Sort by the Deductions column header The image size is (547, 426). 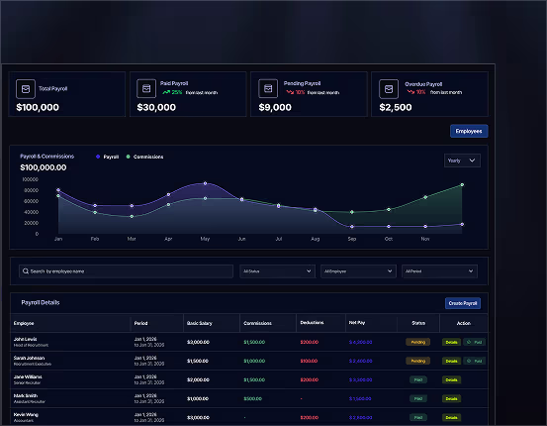[x=312, y=323]
